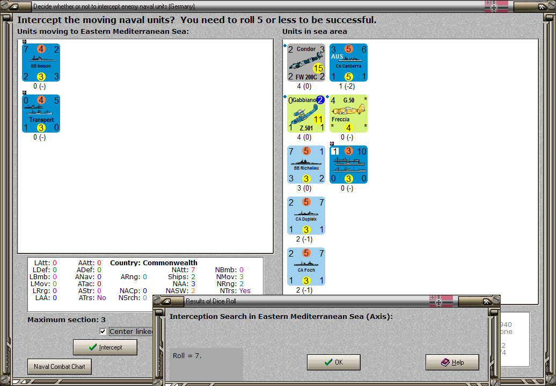
Task: Pick the Condor FW 200C aircraft unit
Action: tap(306, 62)
